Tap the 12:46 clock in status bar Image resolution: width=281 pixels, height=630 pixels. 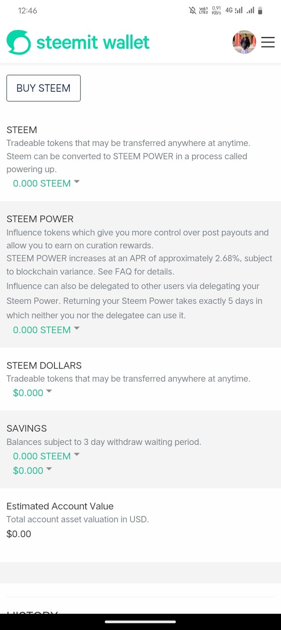point(28,11)
